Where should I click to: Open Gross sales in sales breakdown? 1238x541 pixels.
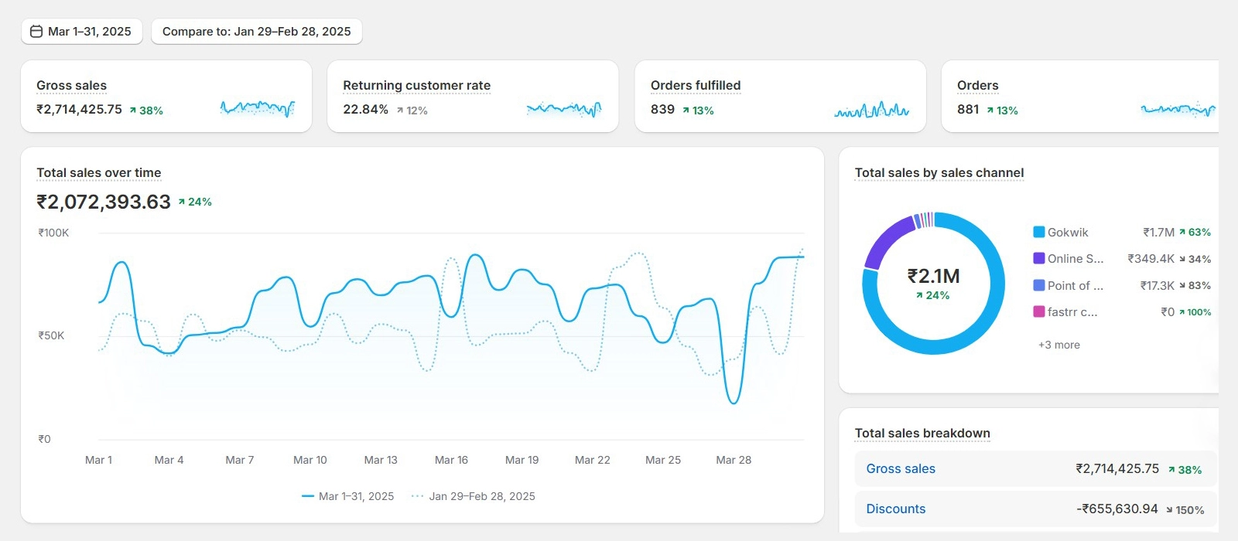(901, 469)
